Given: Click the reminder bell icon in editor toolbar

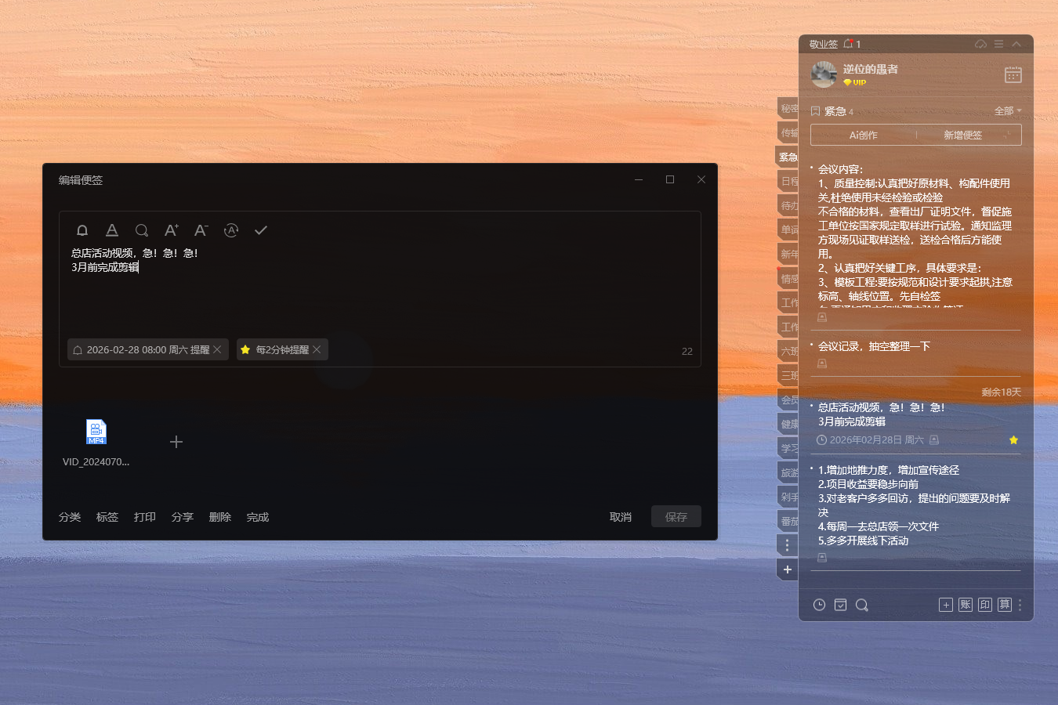Looking at the screenshot, I should pos(82,230).
